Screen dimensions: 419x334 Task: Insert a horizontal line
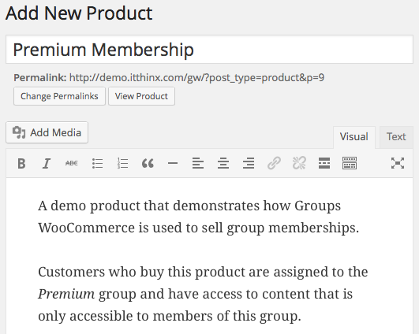coord(173,163)
